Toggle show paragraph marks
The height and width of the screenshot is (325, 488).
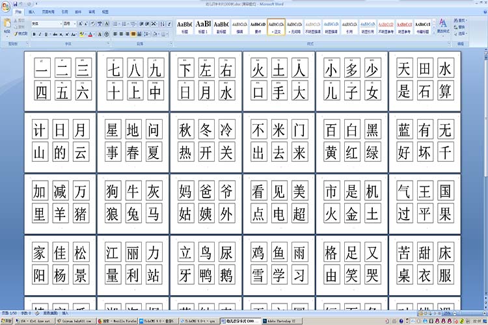pos(170,23)
